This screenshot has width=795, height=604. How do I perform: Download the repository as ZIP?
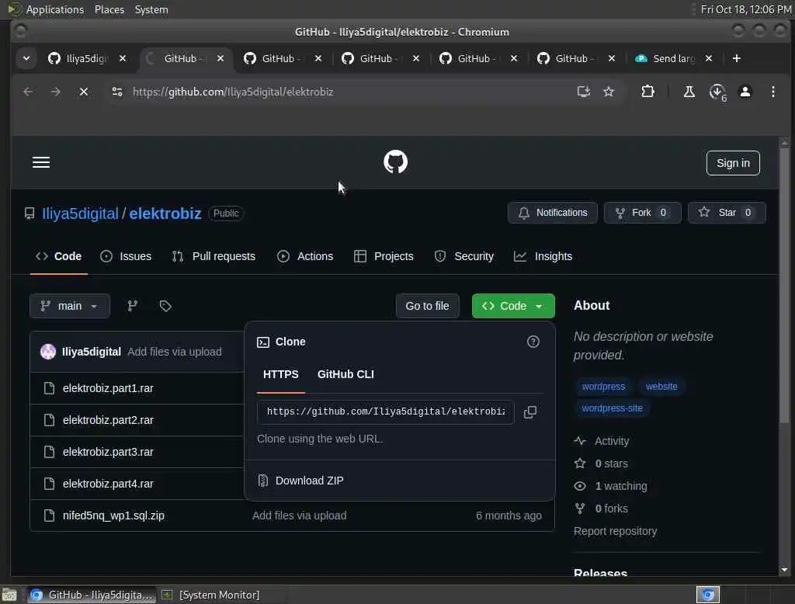click(x=309, y=481)
